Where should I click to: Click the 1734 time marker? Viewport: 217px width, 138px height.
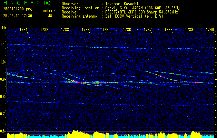tap(86, 29)
